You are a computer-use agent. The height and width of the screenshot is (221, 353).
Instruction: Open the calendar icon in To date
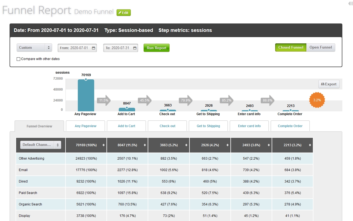click(x=135, y=48)
